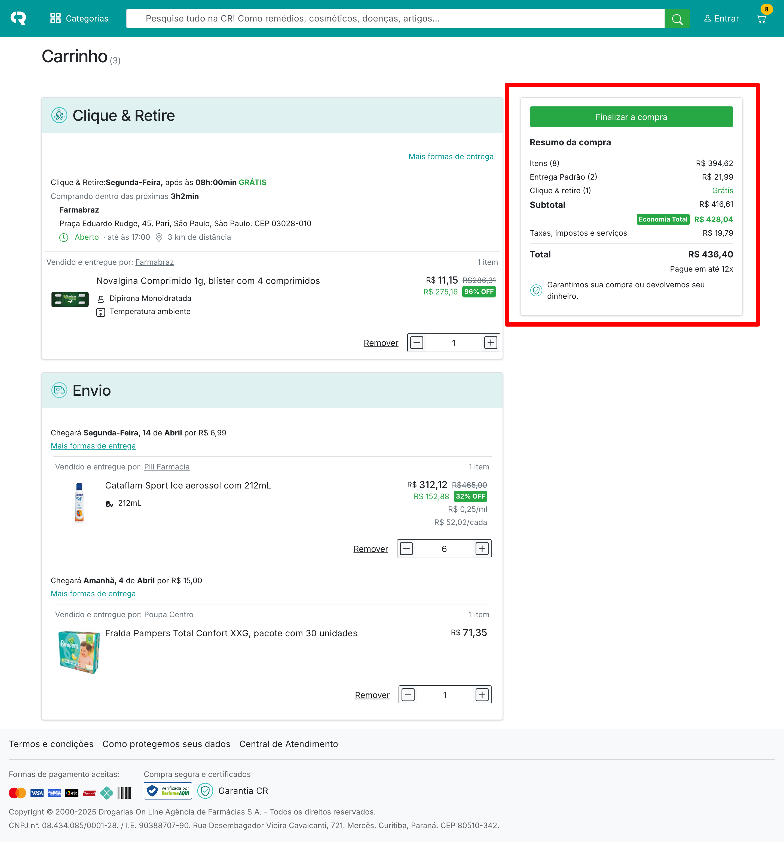Click the Cataflam quantity field showing 6

(x=444, y=548)
